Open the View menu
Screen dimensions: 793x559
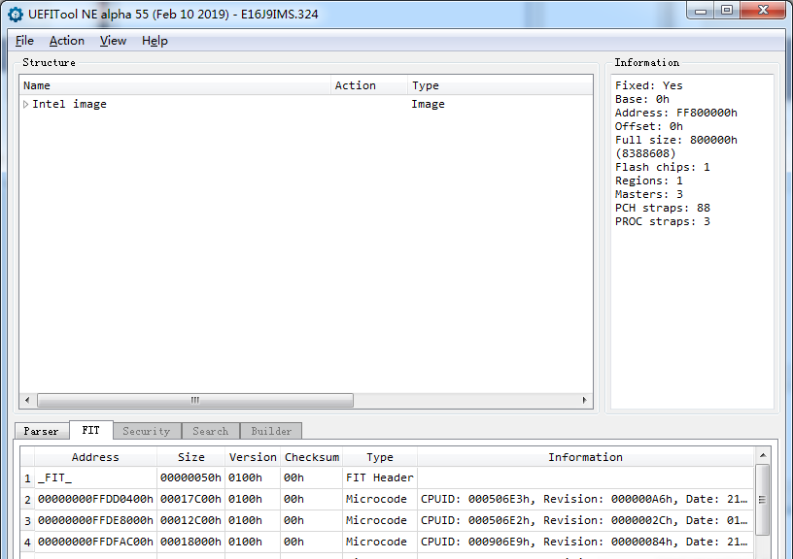pos(113,41)
